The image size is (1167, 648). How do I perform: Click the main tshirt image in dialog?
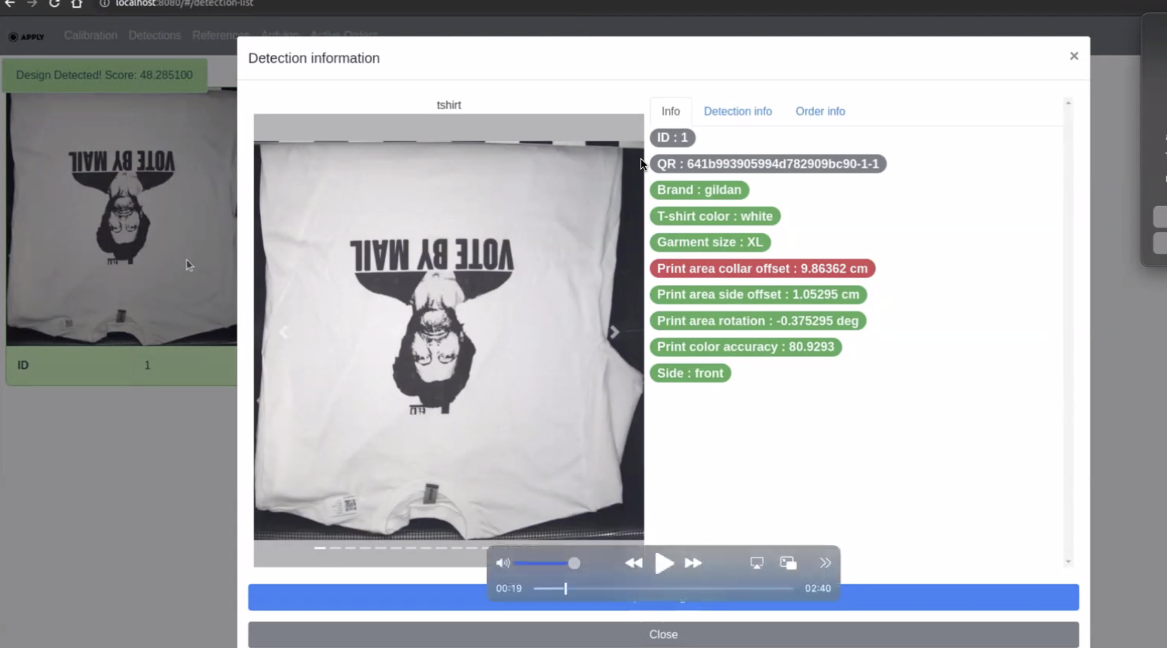[449, 340]
